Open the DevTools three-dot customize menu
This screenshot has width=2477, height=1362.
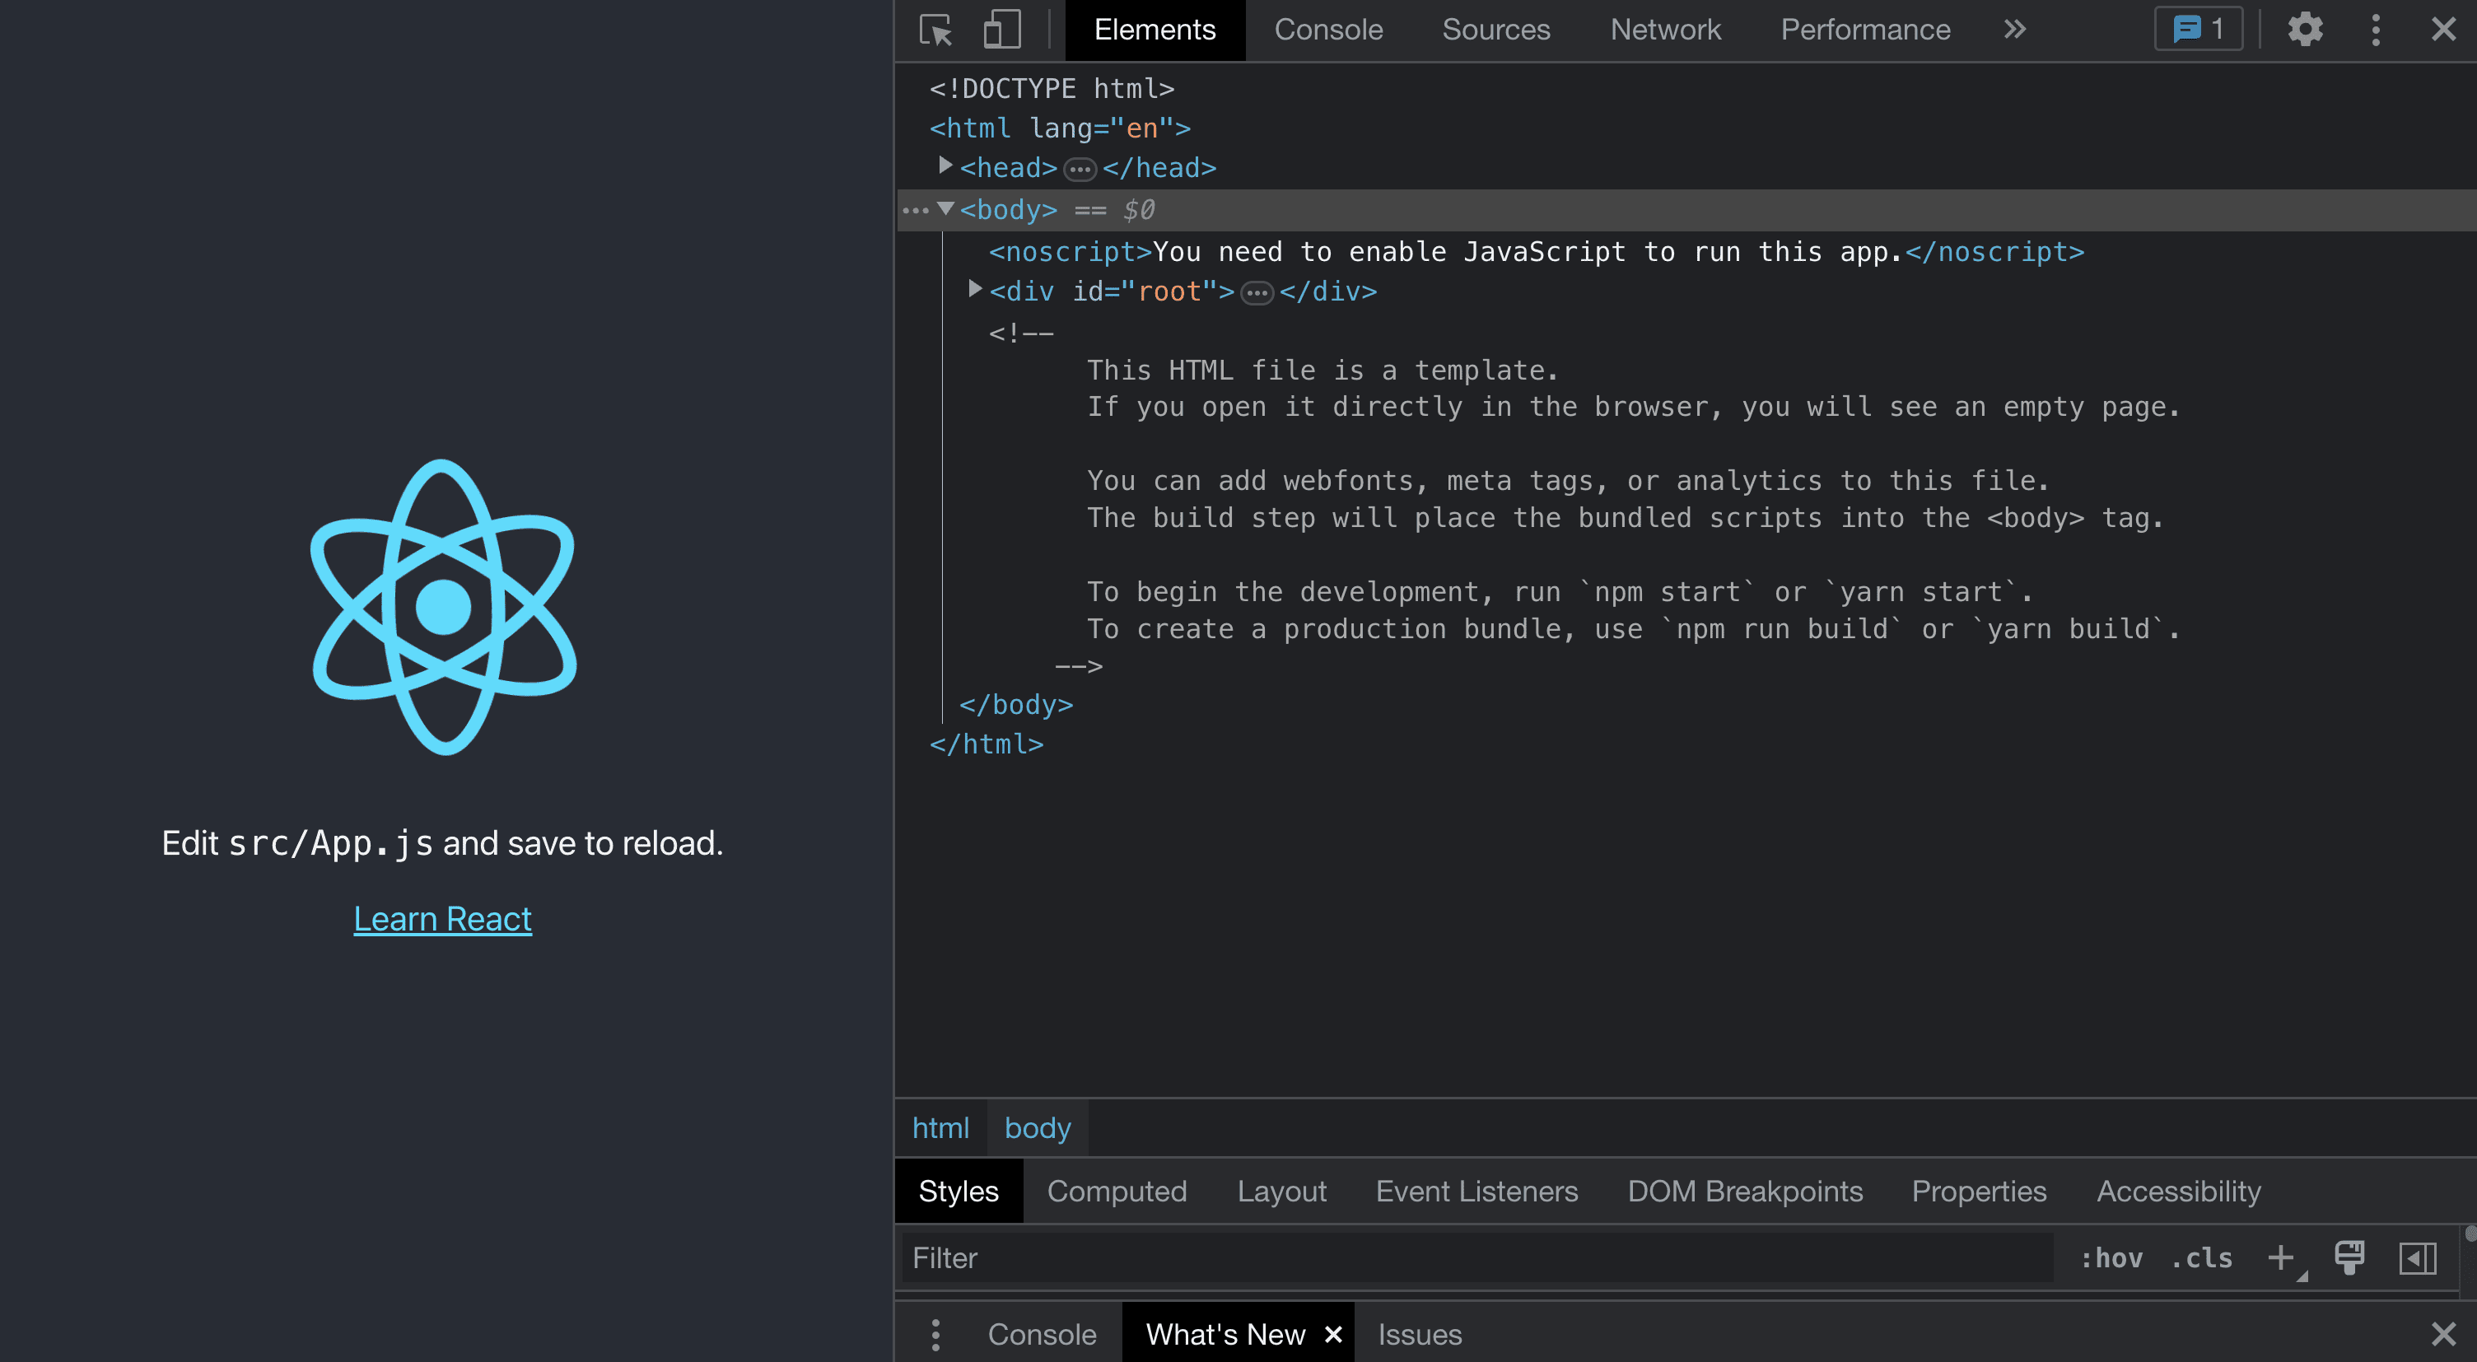pyautogui.click(x=2375, y=30)
